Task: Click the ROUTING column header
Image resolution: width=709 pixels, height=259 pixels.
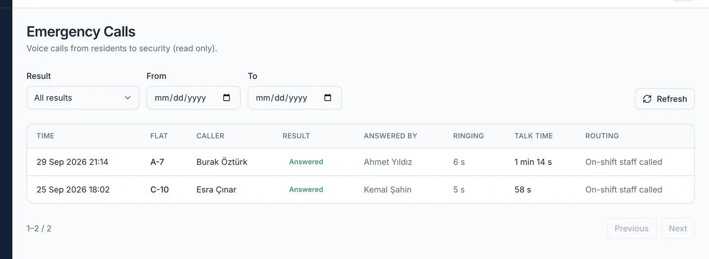Action: [602, 136]
